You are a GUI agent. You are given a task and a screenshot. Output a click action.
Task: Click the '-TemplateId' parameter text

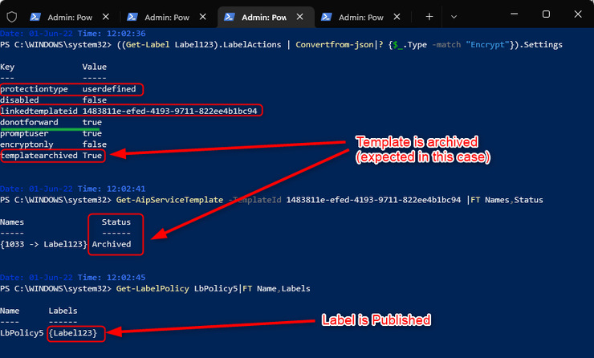tap(255, 200)
